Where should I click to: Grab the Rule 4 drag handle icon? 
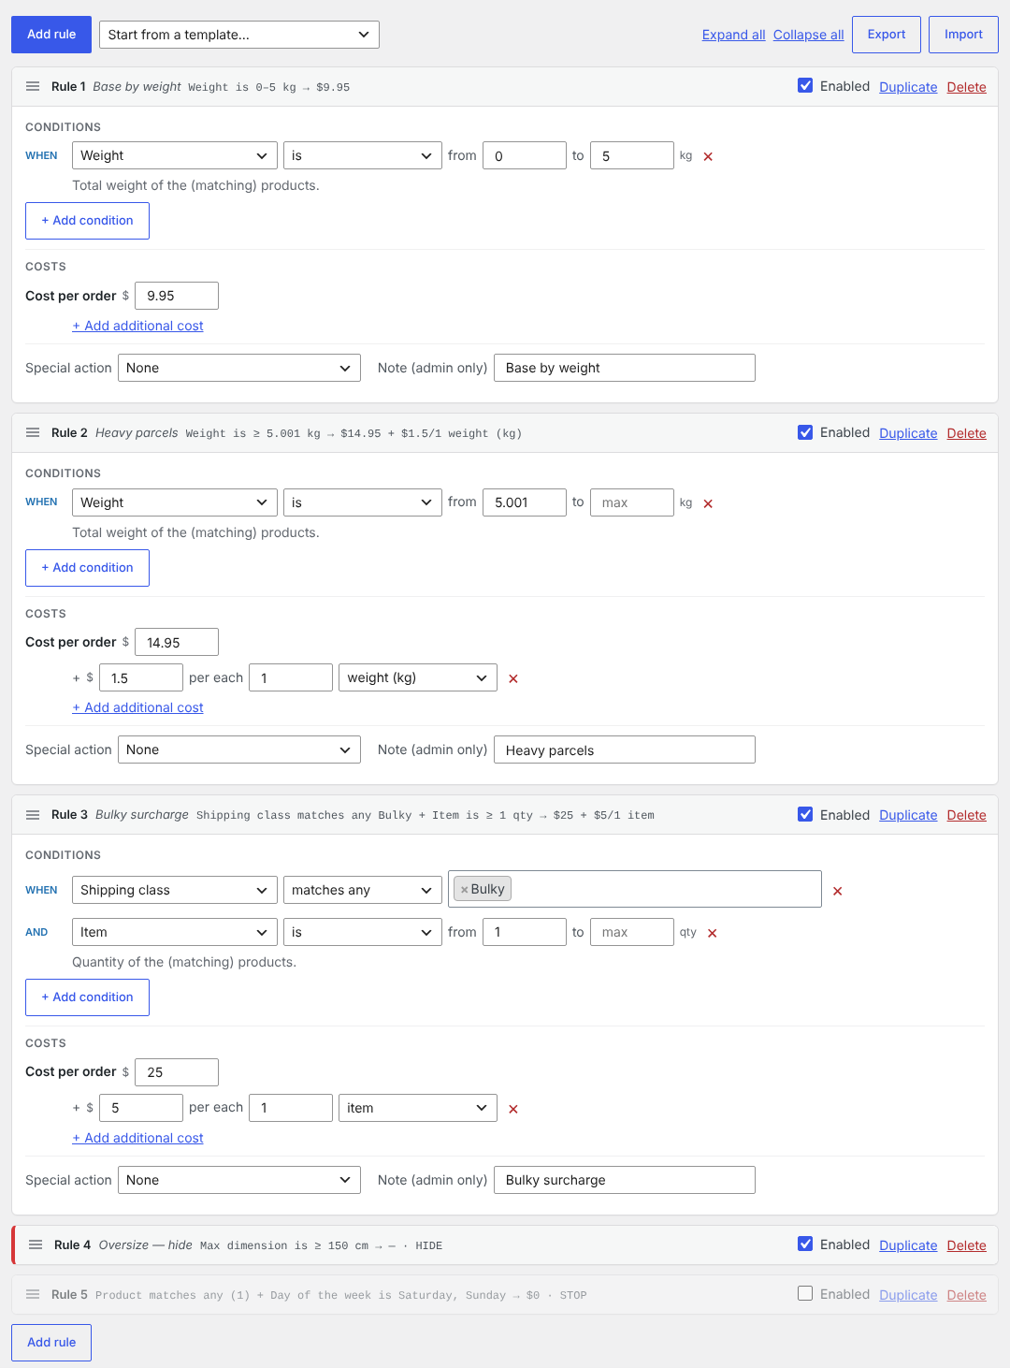coord(36,1244)
